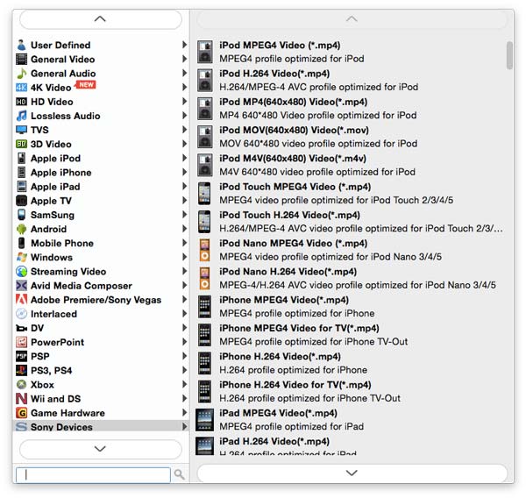
Task: Click the Apple iPod device icon
Action: [21, 158]
